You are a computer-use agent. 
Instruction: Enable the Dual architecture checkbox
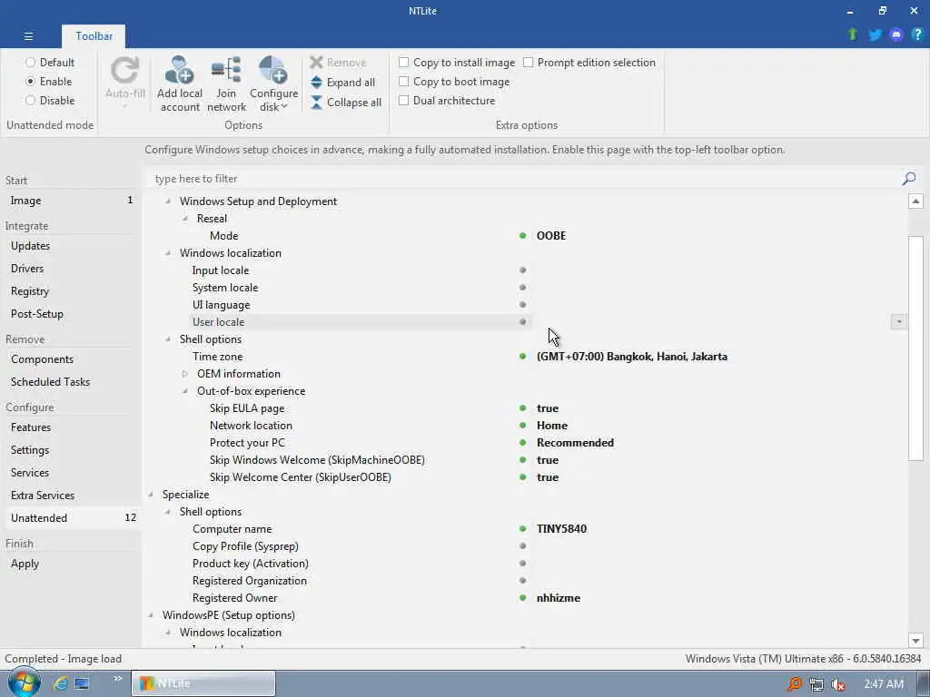tap(404, 100)
